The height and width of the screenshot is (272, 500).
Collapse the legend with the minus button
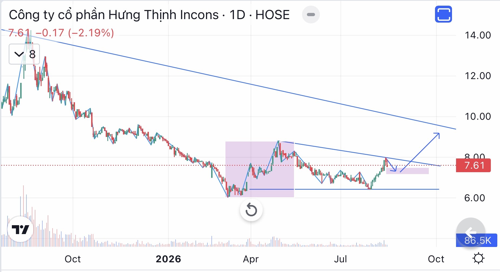(311, 15)
